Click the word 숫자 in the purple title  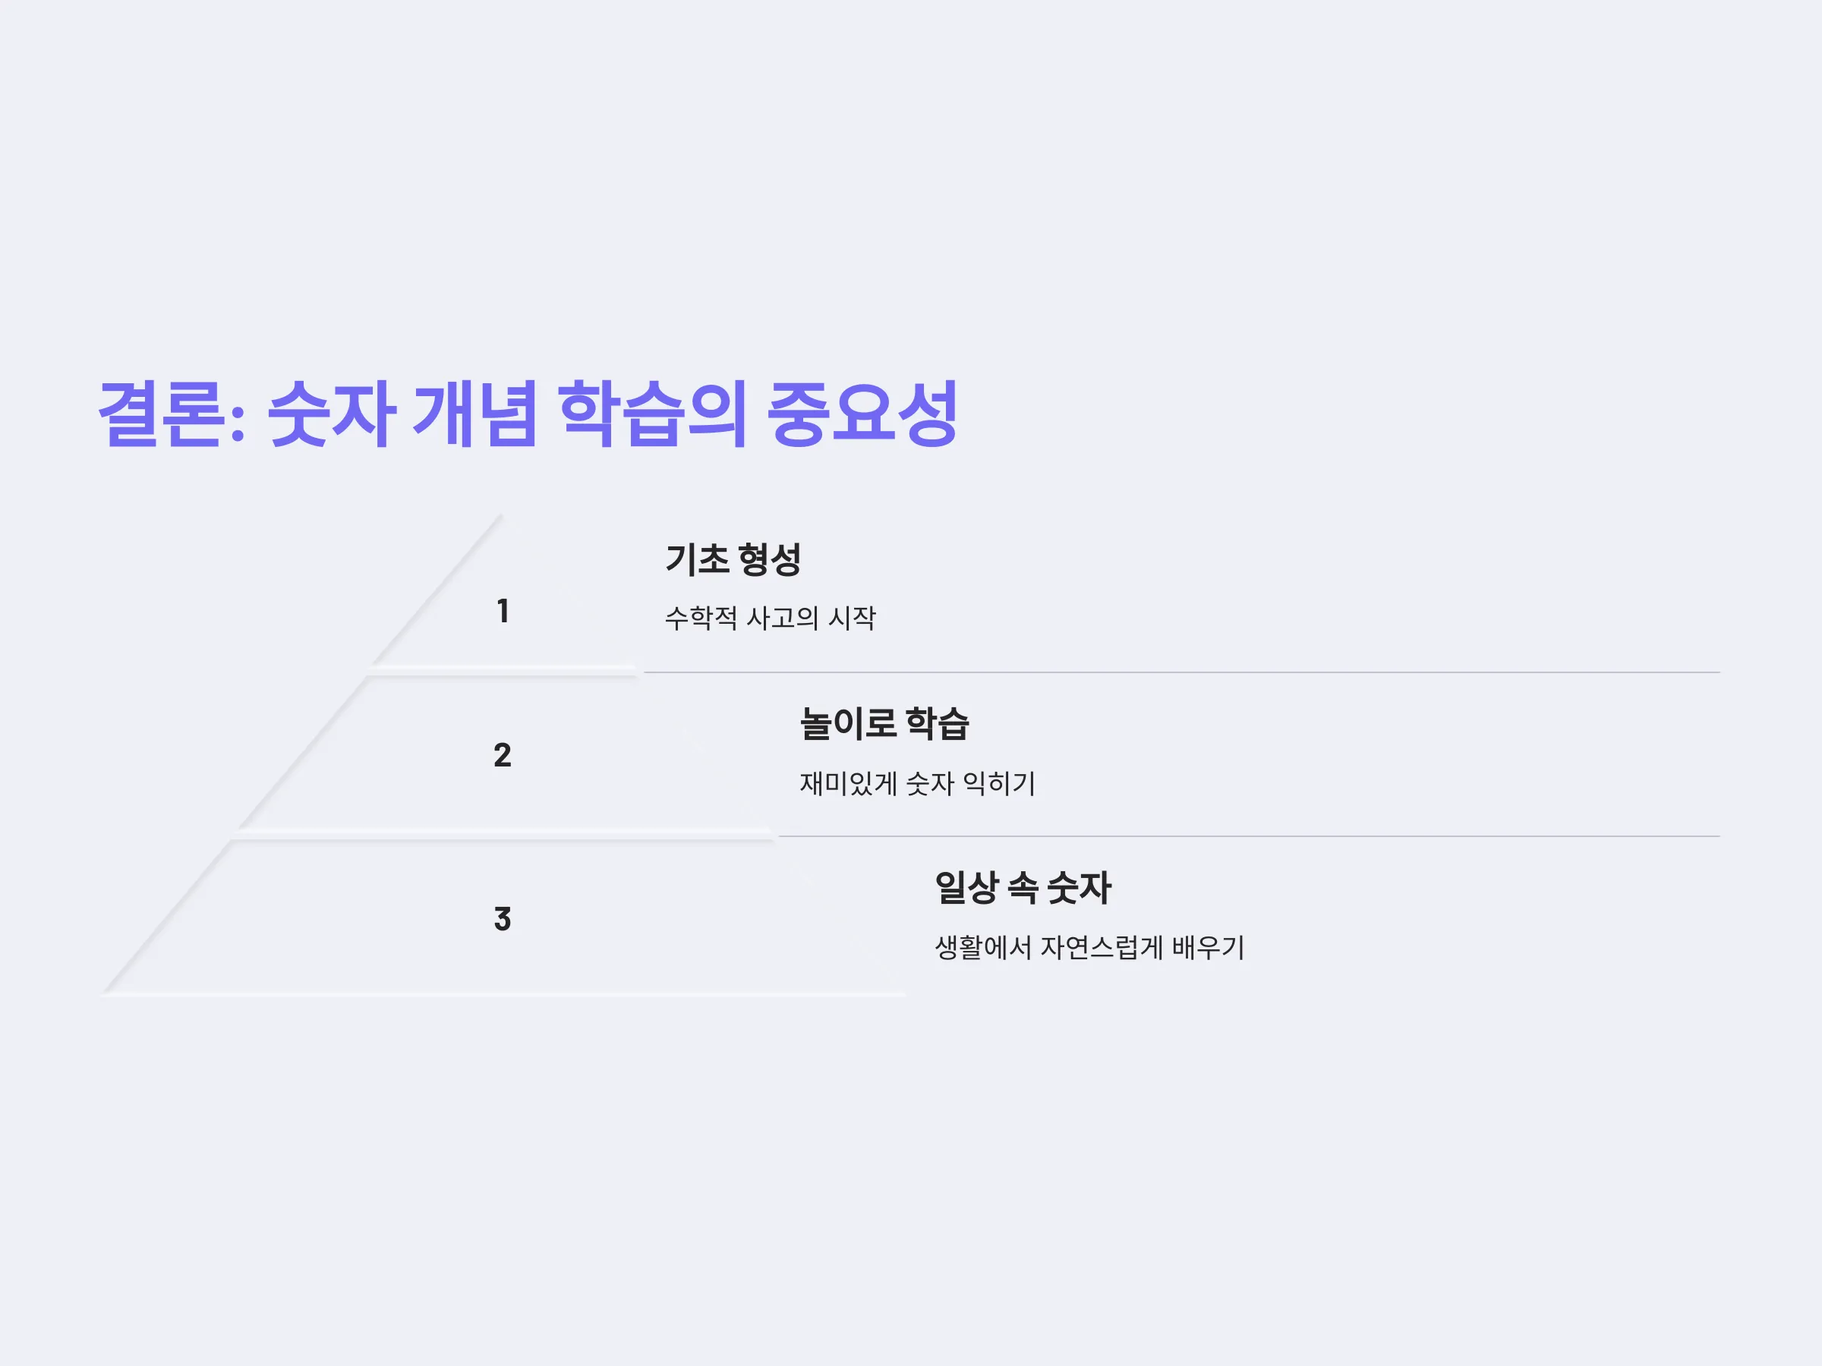331,414
